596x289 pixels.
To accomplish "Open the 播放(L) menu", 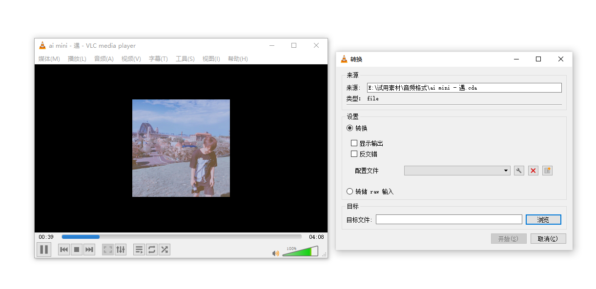I will [x=77, y=58].
